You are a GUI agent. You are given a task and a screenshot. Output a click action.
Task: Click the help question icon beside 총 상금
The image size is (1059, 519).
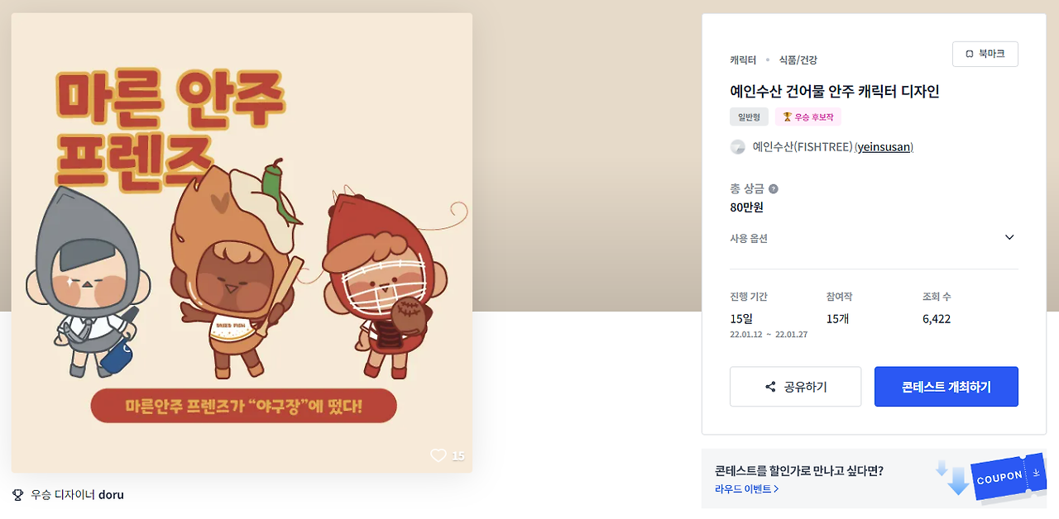click(774, 188)
